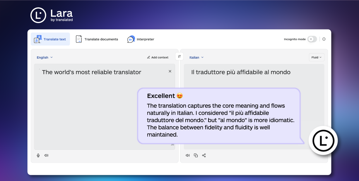Click the Lara logo in header
Viewport: 359px width, 181px height.
52,15
